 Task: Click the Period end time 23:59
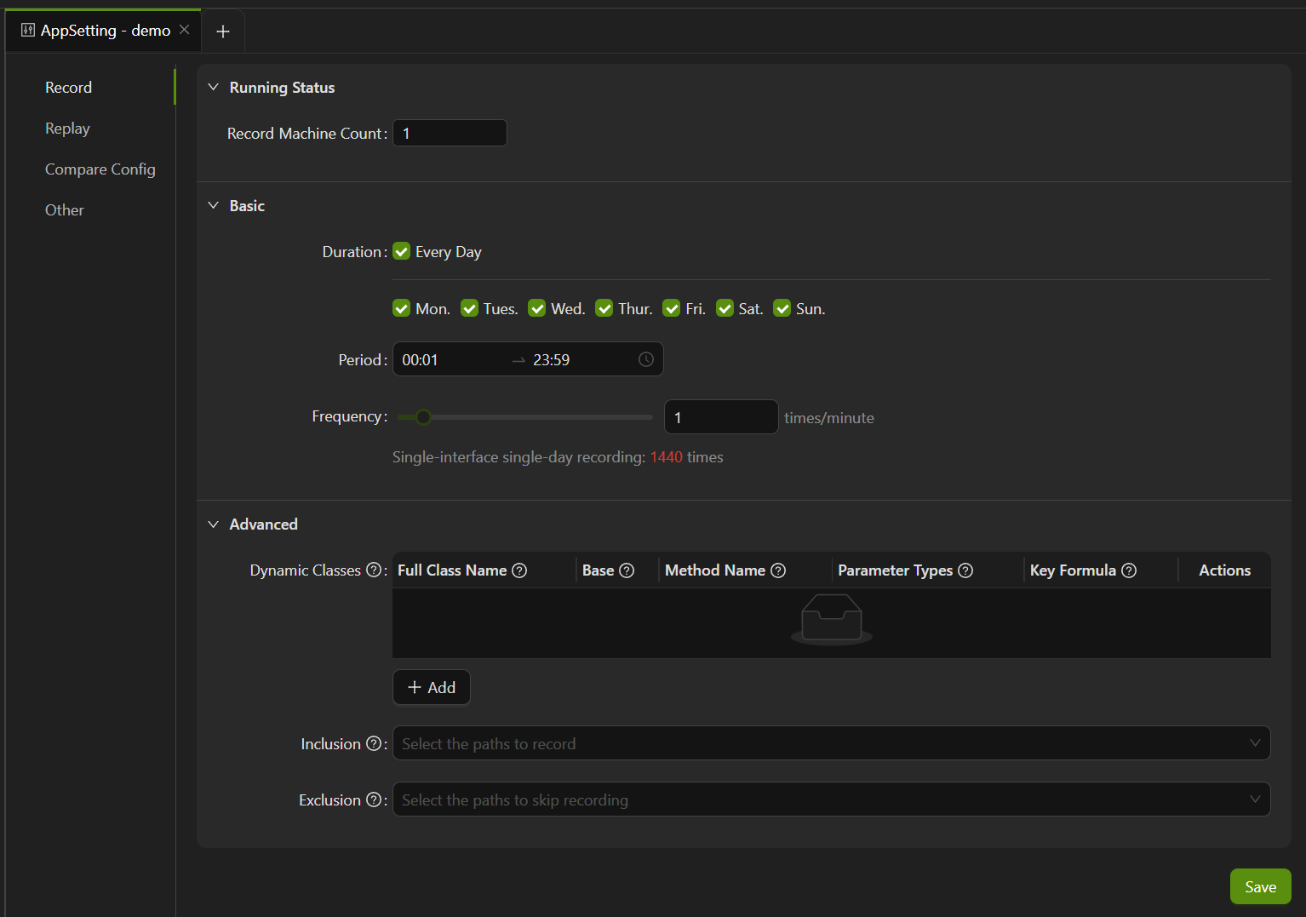[x=552, y=360]
